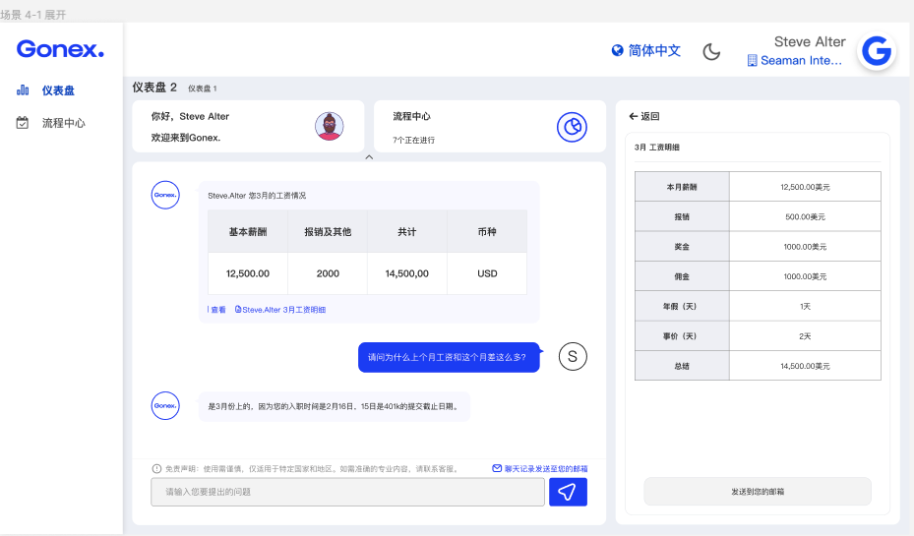914x536 pixels.
Task: Click the 报销及其他 column header
Action: 328,232
